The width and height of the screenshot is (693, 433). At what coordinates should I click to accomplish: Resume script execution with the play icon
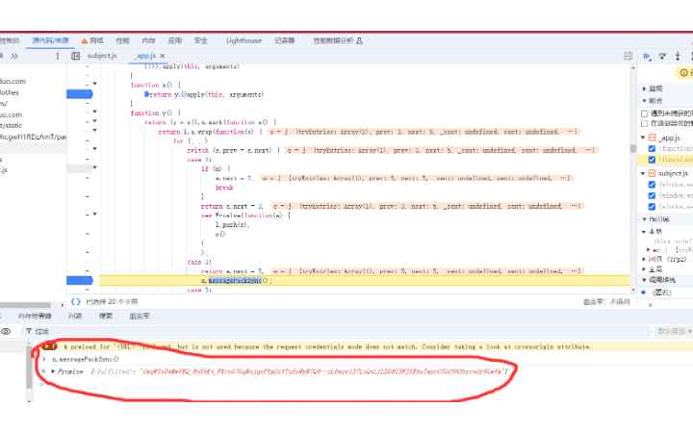647,56
